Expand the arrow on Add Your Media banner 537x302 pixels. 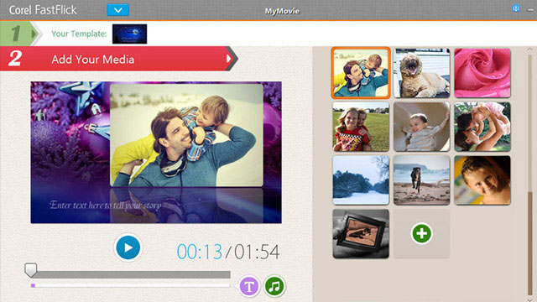click(x=229, y=59)
